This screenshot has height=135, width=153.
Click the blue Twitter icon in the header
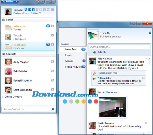[x=33, y=10]
